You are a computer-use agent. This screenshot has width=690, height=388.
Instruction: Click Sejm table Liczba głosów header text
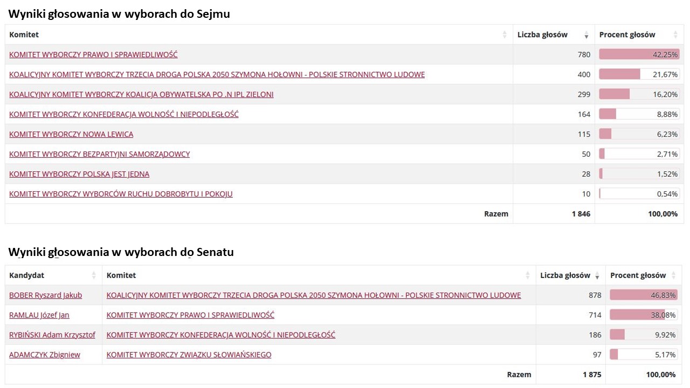542,34
